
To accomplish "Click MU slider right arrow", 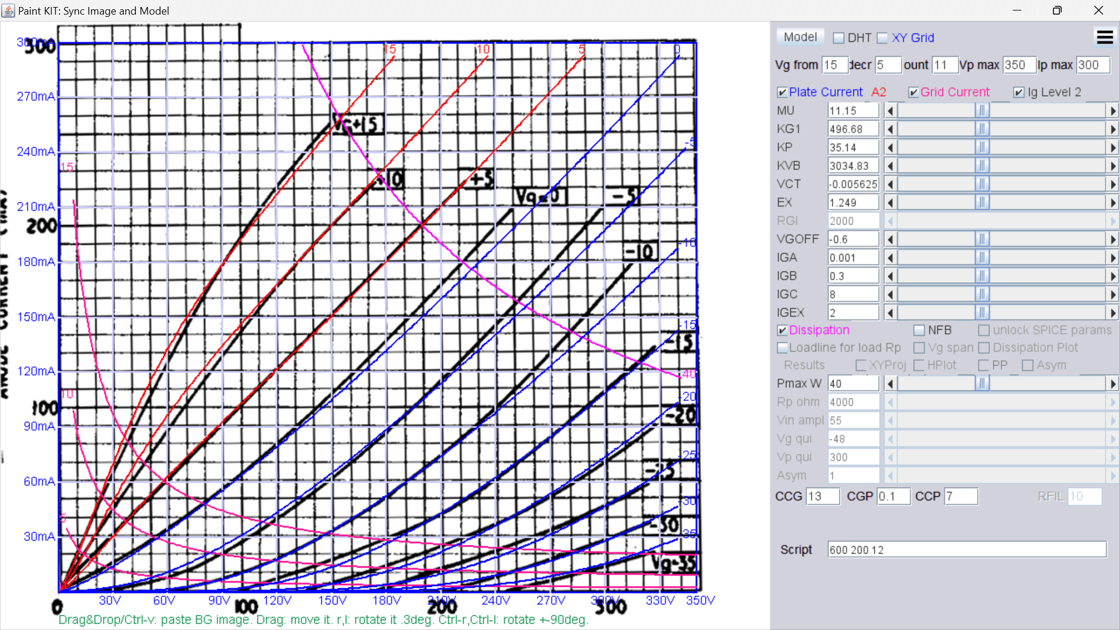I will click(1113, 111).
